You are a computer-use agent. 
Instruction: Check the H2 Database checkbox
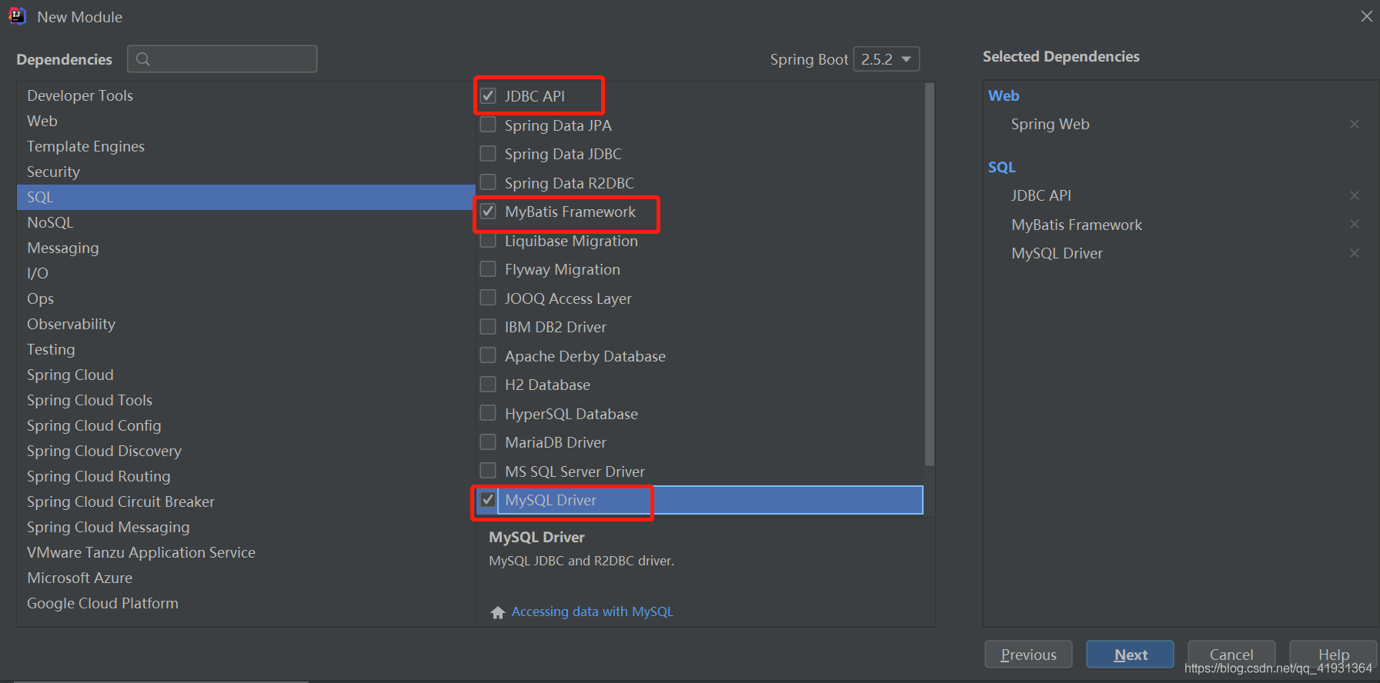pos(488,384)
